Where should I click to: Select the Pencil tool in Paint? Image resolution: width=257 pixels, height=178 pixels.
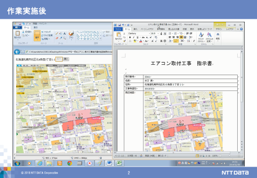tap(57, 34)
